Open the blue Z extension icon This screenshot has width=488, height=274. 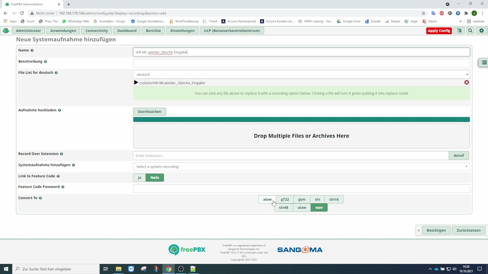coord(458,13)
